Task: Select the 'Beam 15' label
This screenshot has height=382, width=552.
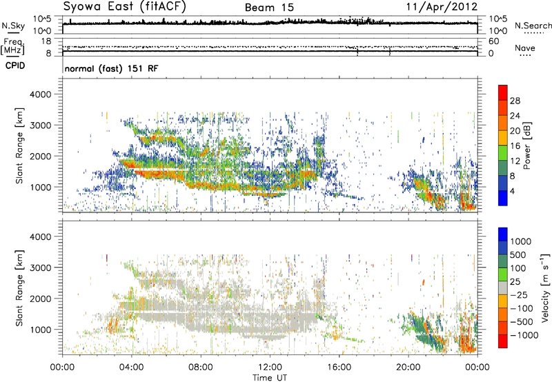Action: (269, 8)
